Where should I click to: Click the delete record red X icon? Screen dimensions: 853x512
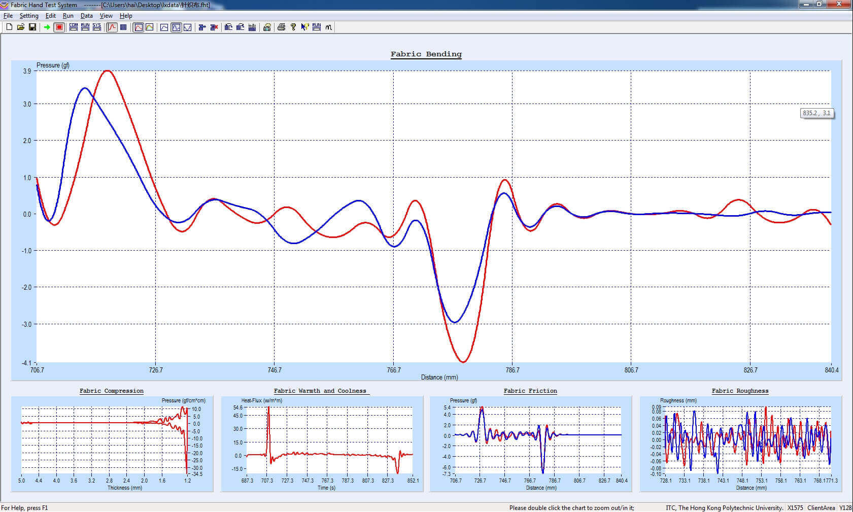coord(214,27)
